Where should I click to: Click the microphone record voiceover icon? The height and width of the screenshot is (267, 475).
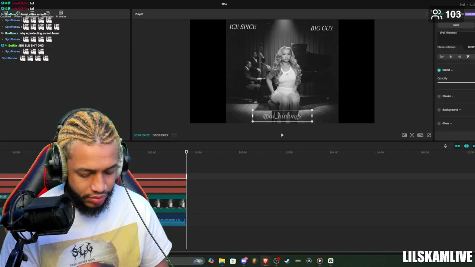coord(445,146)
